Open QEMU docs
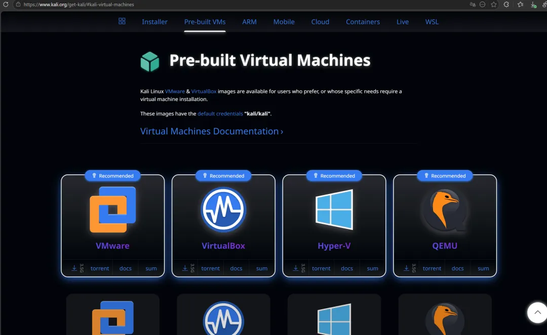Screen dimensions: 547x335 (457, 268)
